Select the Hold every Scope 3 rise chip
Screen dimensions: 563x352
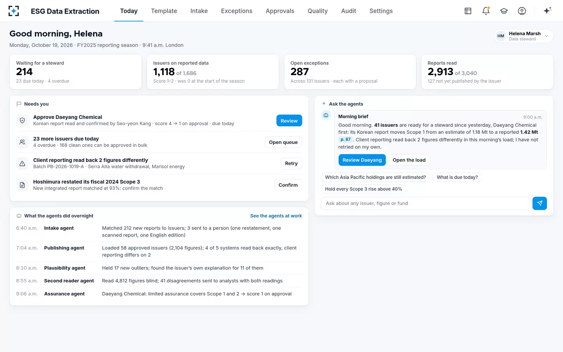click(364, 189)
